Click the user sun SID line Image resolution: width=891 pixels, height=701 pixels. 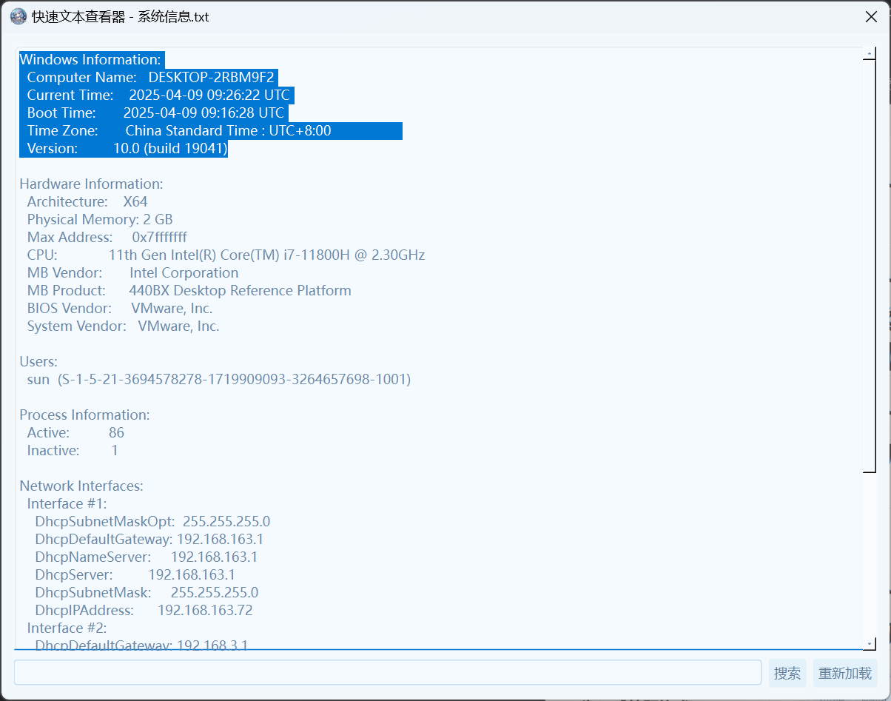tap(219, 380)
